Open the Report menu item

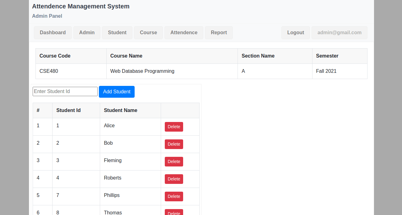[219, 33]
